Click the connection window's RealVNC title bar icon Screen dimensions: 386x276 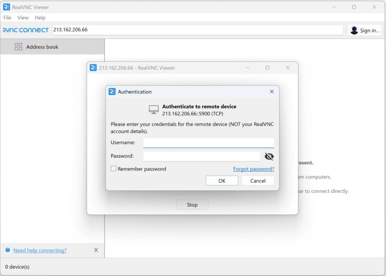click(x=93, y=67)
